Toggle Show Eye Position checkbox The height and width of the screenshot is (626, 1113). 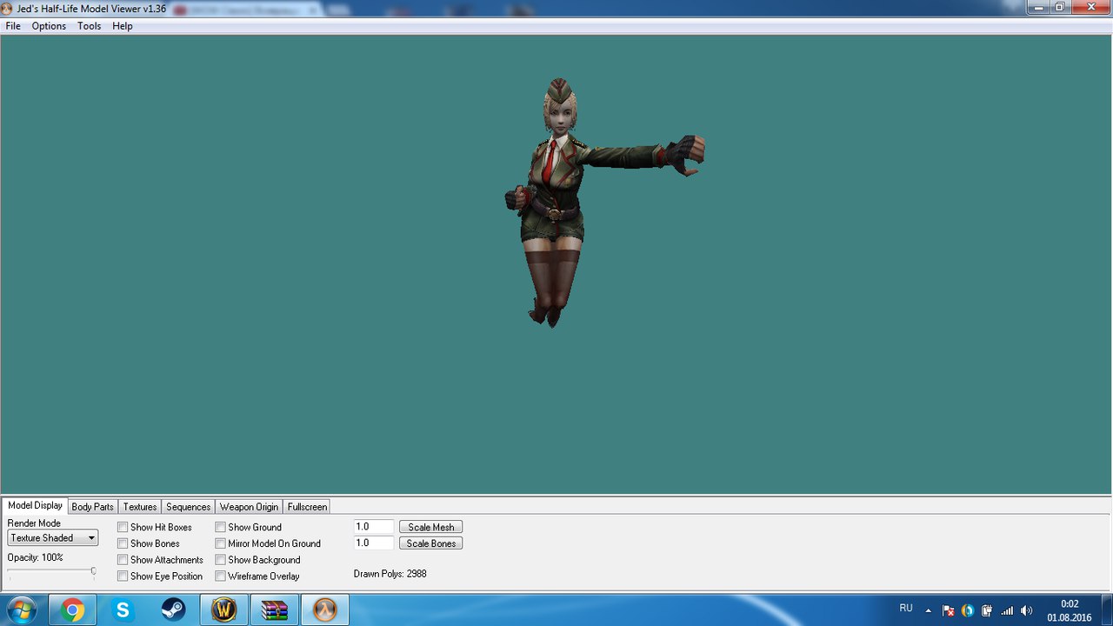[123, 576]
